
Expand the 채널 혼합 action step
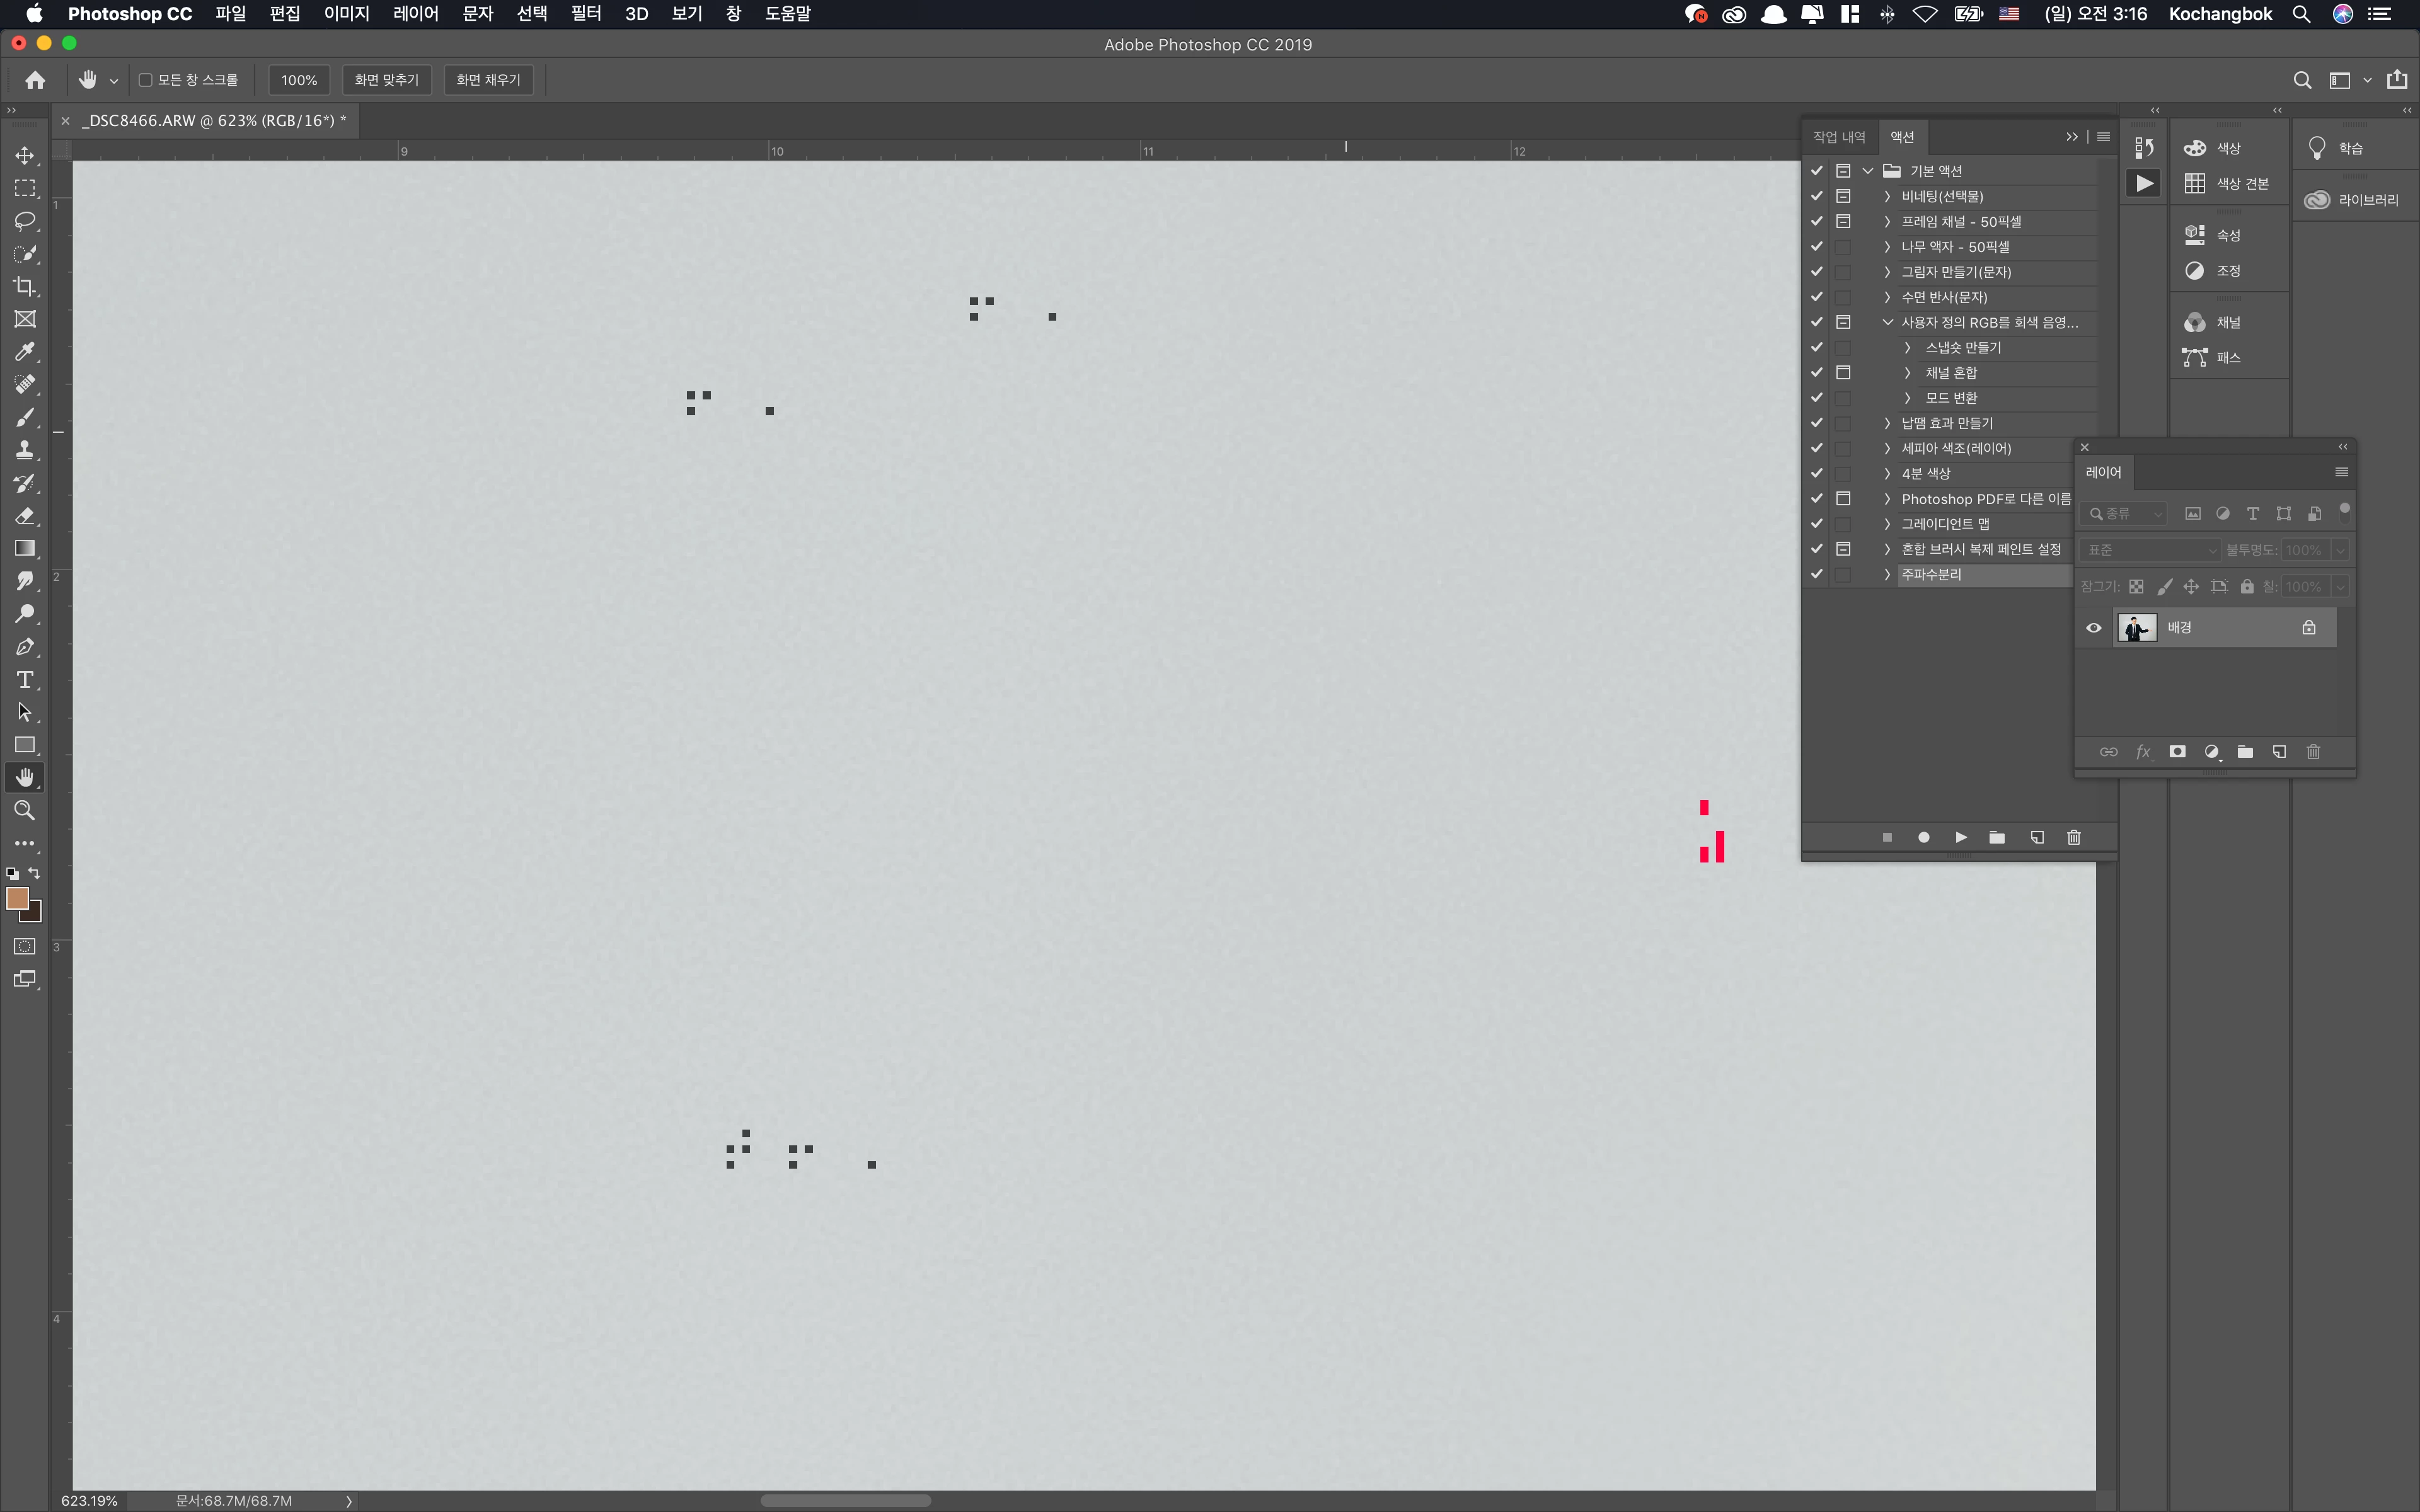point(1907,373)
